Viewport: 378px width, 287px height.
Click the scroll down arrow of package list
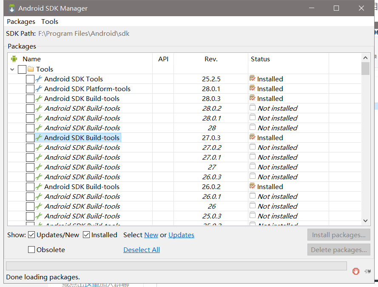click(x=366, y=221)
